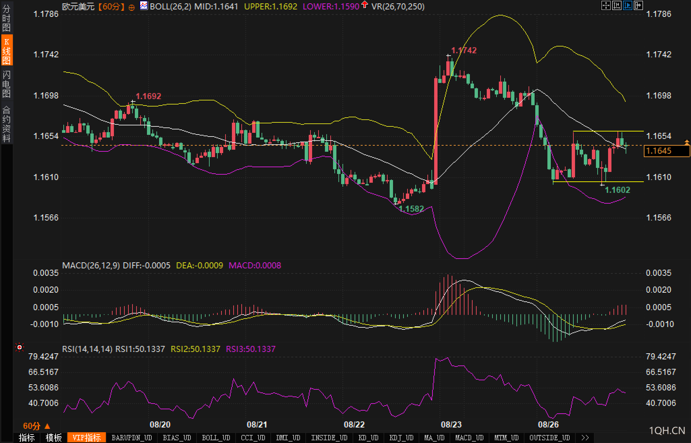Click the red sun icon beside RSI
The image size is (691, 443).
pyautogui.click(x=20, y=347)
